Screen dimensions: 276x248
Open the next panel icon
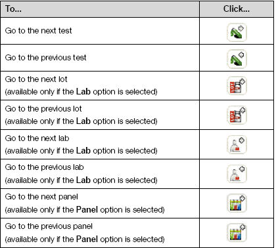tap(237, 203)
